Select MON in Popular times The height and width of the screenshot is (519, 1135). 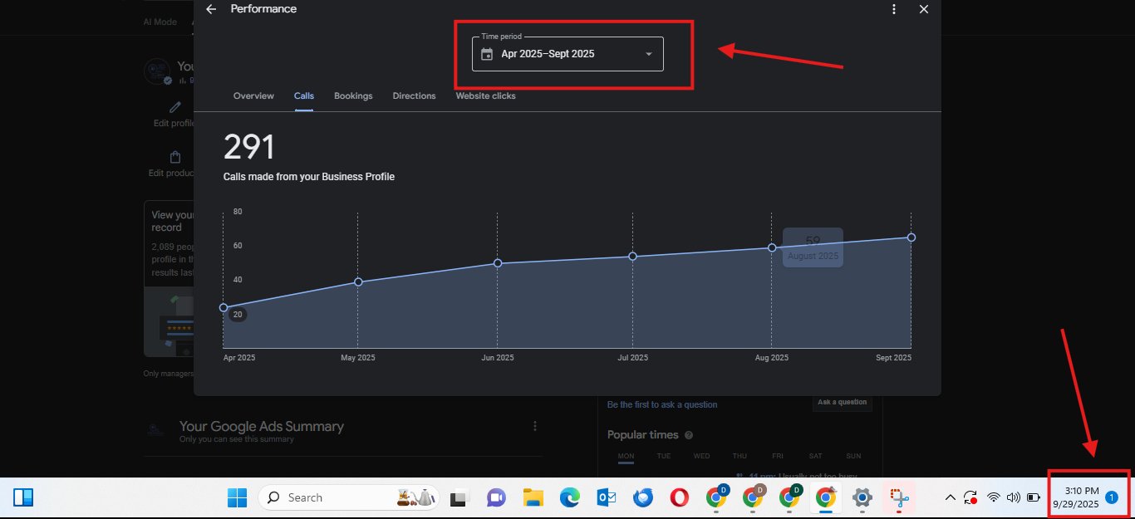tap(626, 456)
